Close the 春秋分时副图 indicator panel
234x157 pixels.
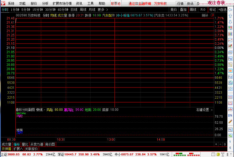coord(212,110)
